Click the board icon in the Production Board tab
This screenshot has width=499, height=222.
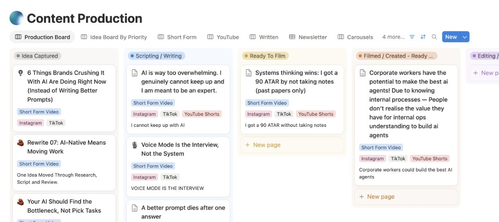tap(18, 37)
